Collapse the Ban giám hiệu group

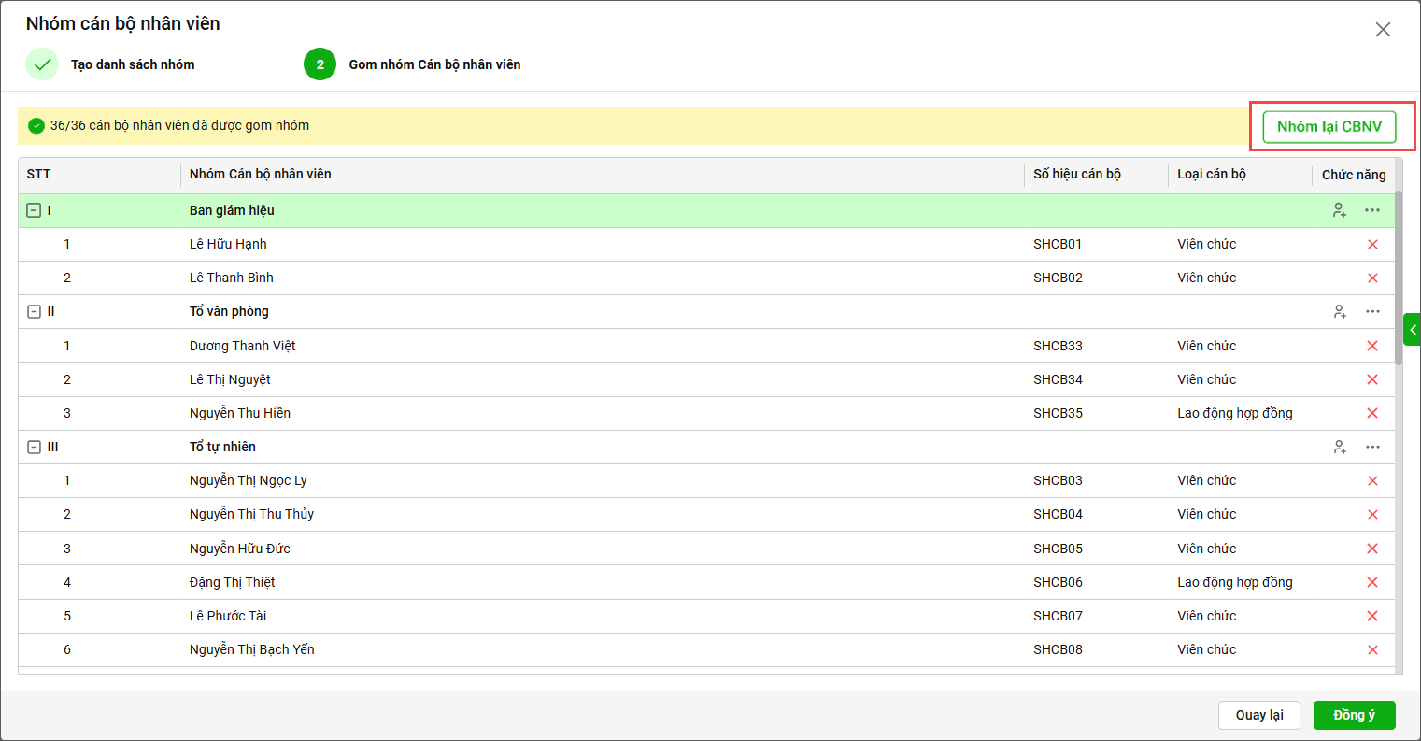click(34, 211)
